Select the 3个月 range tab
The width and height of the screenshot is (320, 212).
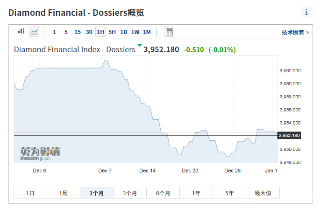tap(130, 193)
